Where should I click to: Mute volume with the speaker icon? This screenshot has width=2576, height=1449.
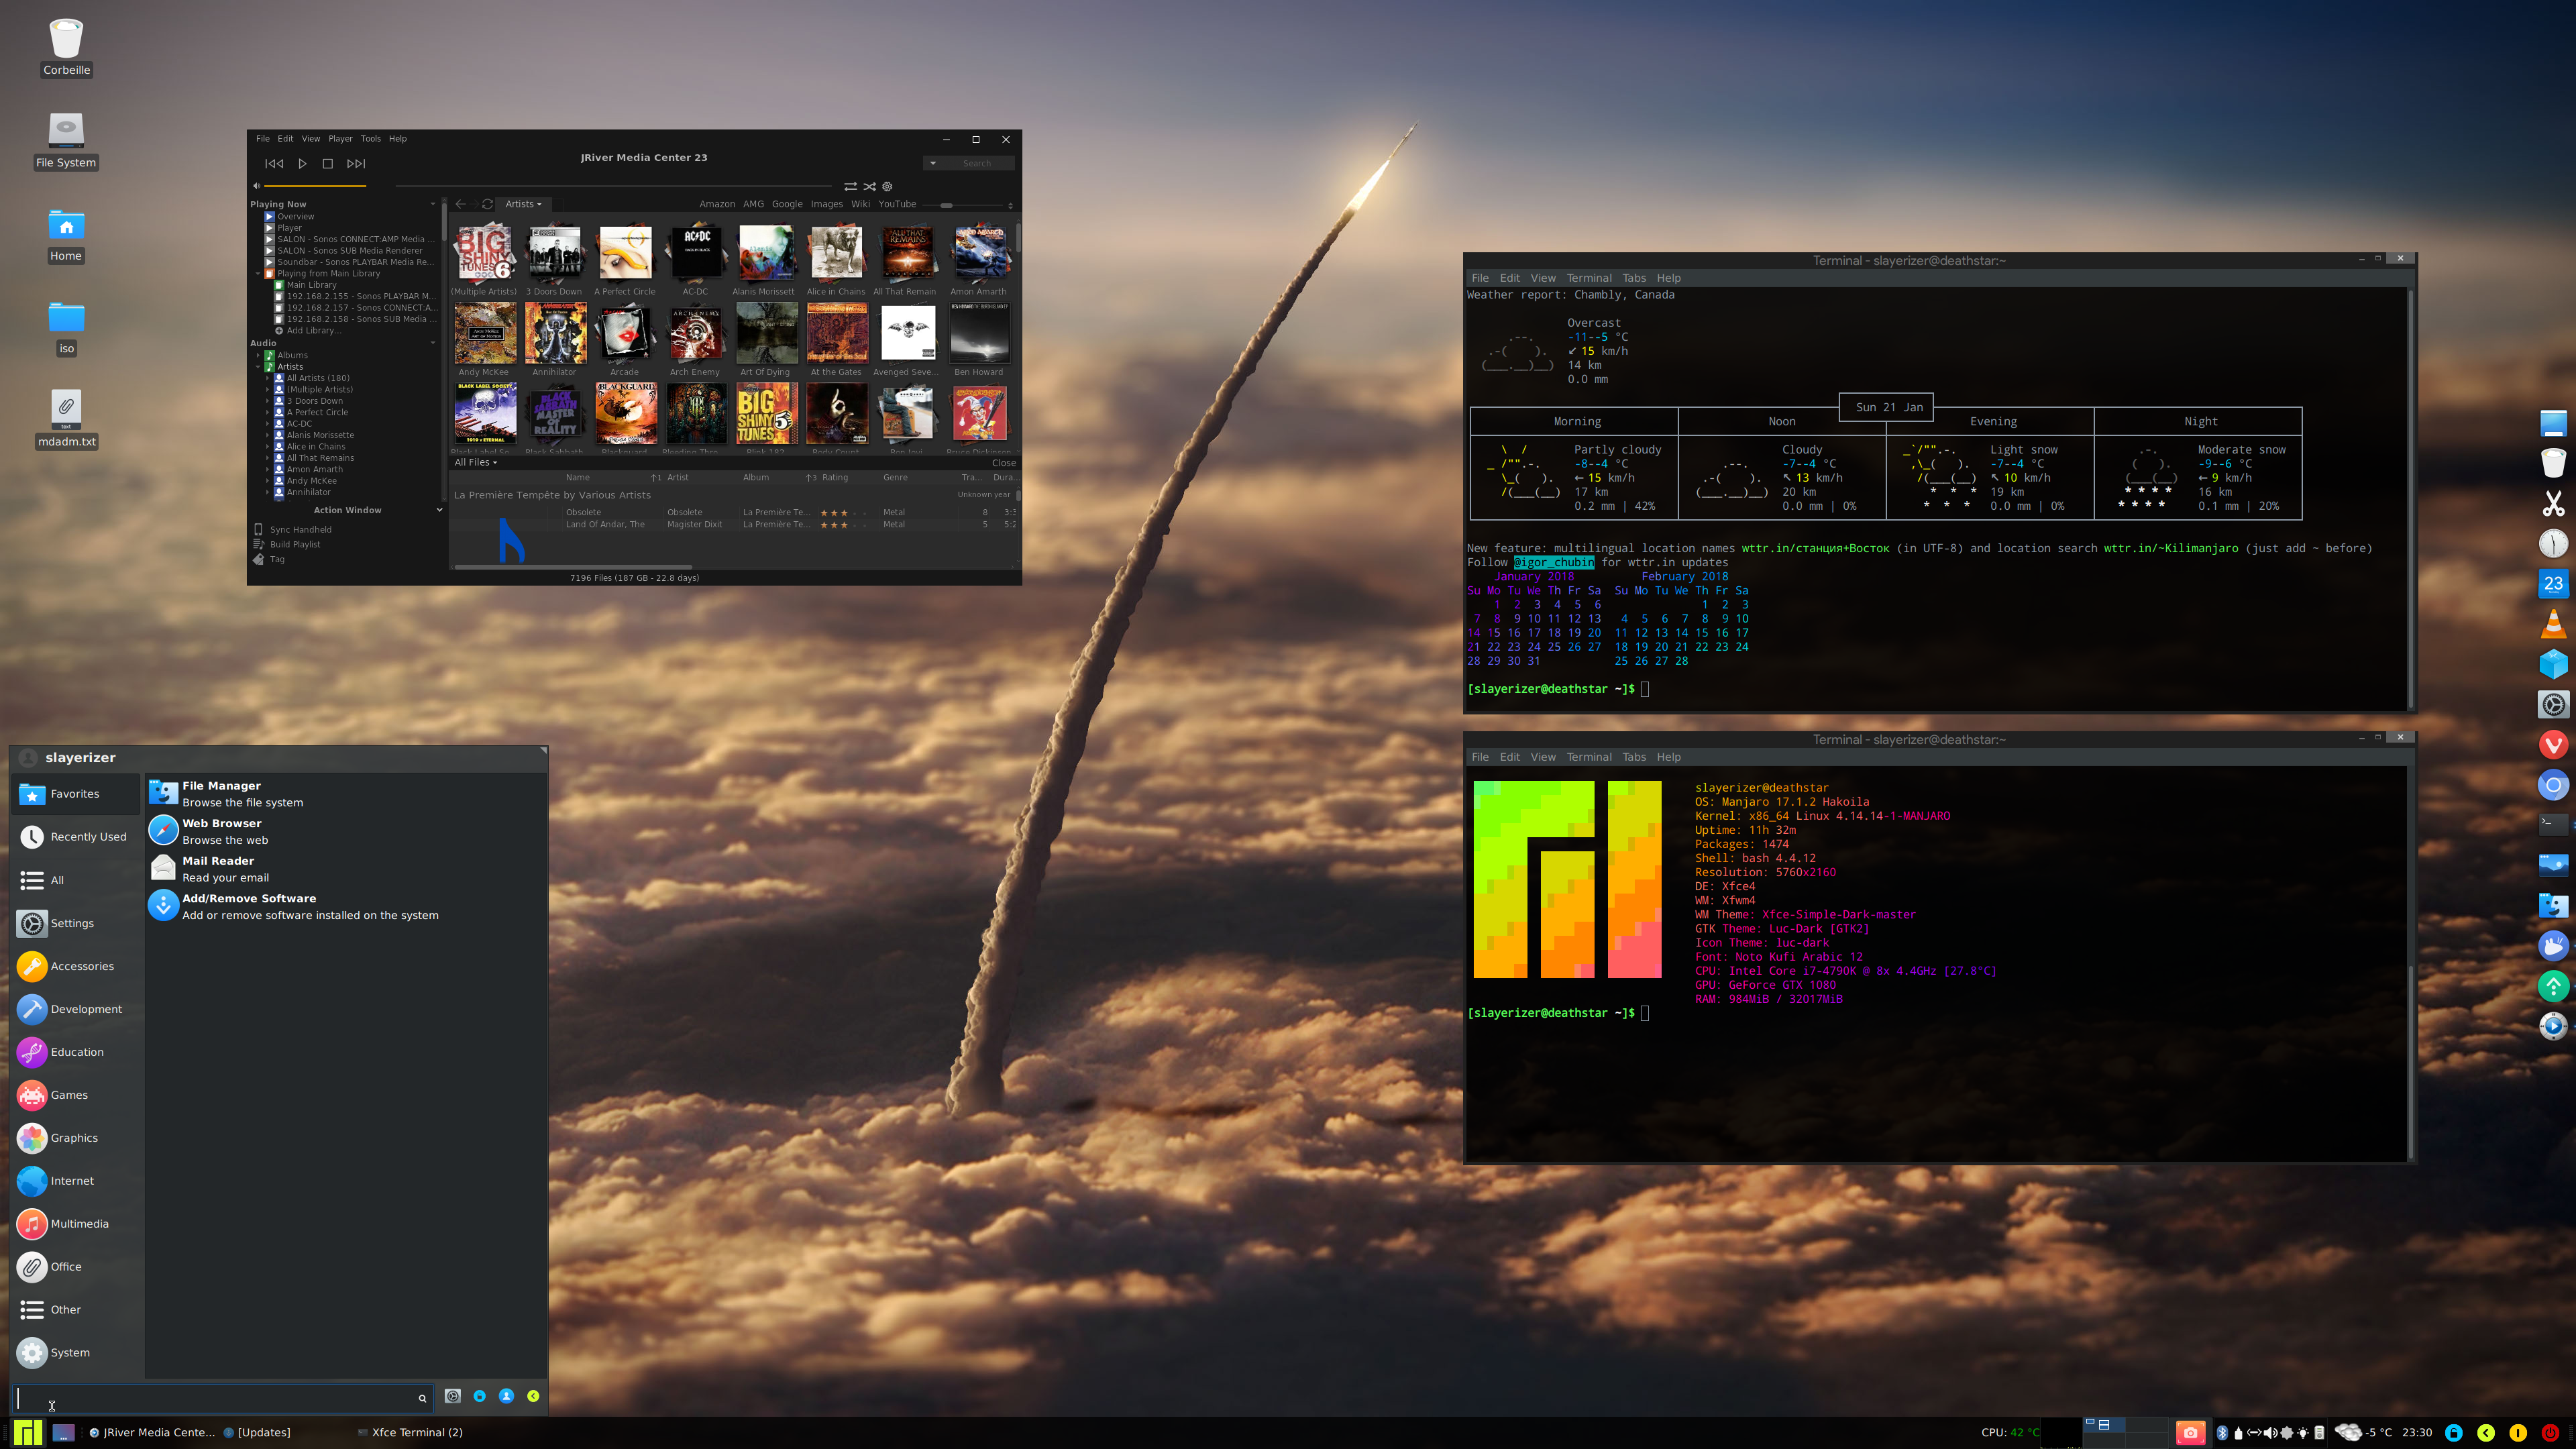pos(256,186)
